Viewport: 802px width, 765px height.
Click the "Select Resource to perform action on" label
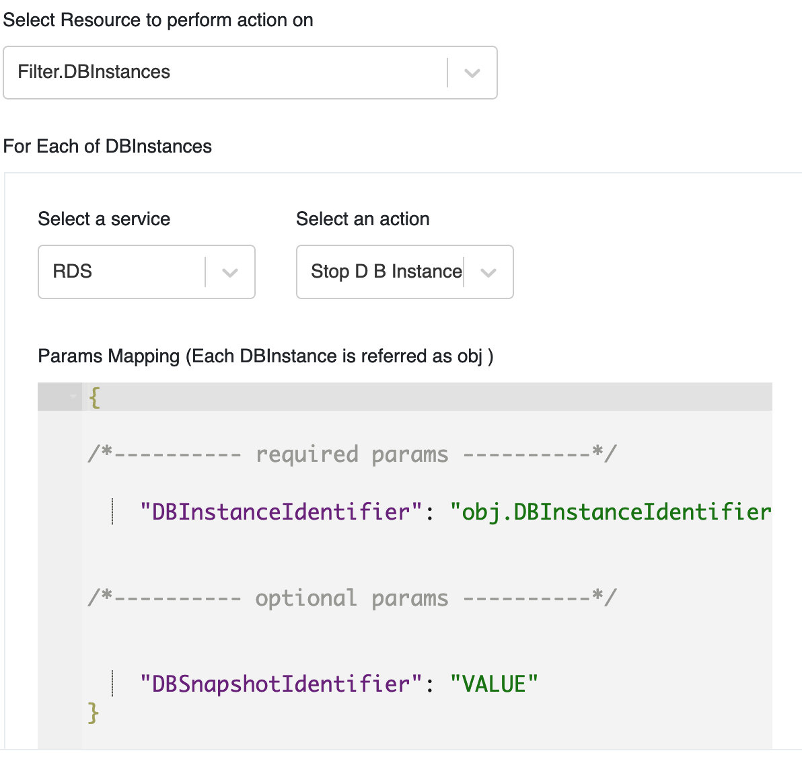coord(158,20)
